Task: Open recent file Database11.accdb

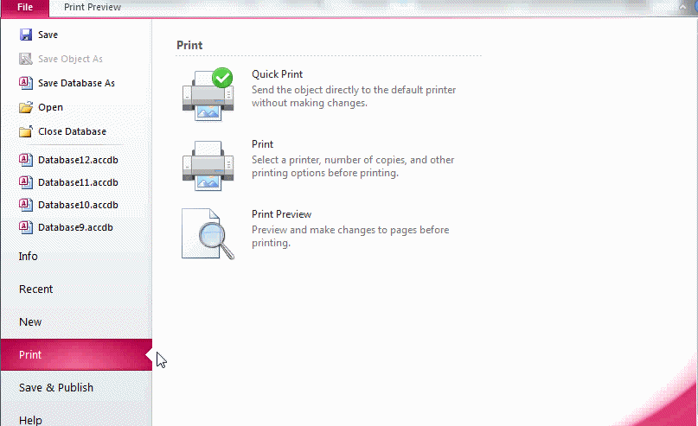Action: pos(77,182)
